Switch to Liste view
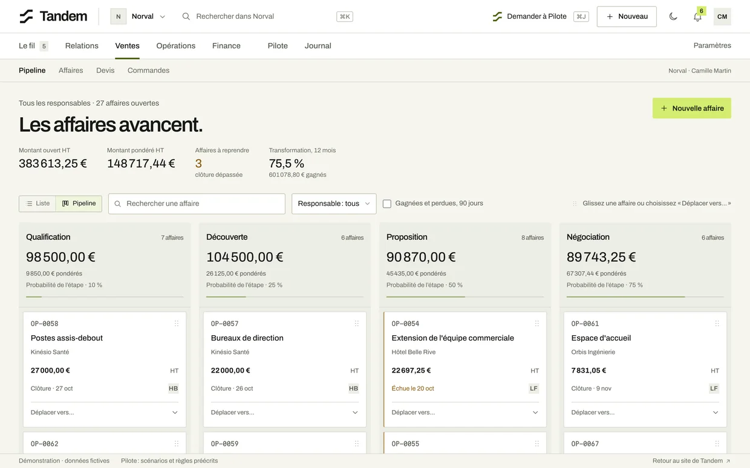750x468 pixels. pyautogui.click(x=37, y=204)
